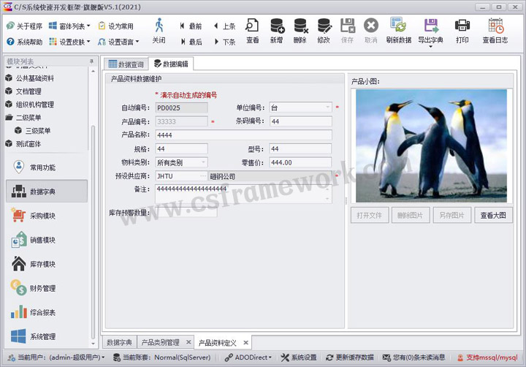This screenshot has width=526, height=367.
Task: Select 三级菜单 in the module tree
Action: [x=38, y=130]
